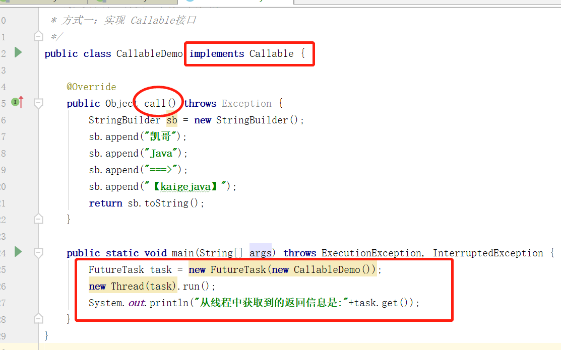Image resolution: width=561 pixels, height=350 pixels.
Task: Open implemented-method marker beside call()
Action: [17, 102]
